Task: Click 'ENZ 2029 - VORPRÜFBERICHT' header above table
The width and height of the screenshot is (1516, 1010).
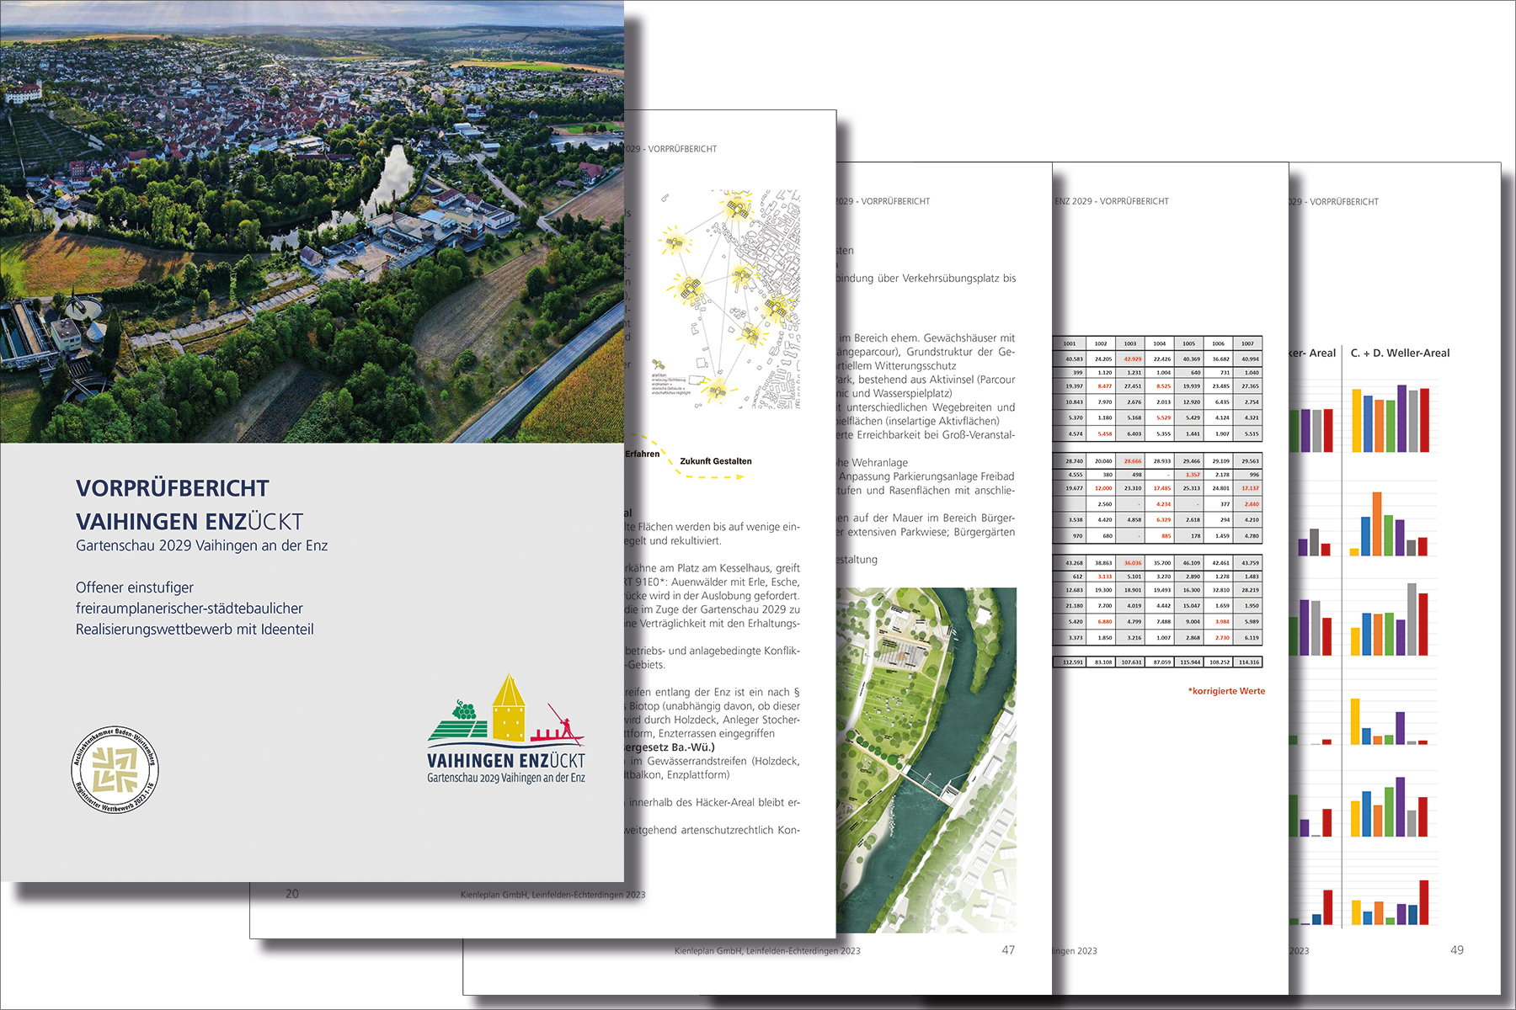Action: click(x=1112, y=201)
